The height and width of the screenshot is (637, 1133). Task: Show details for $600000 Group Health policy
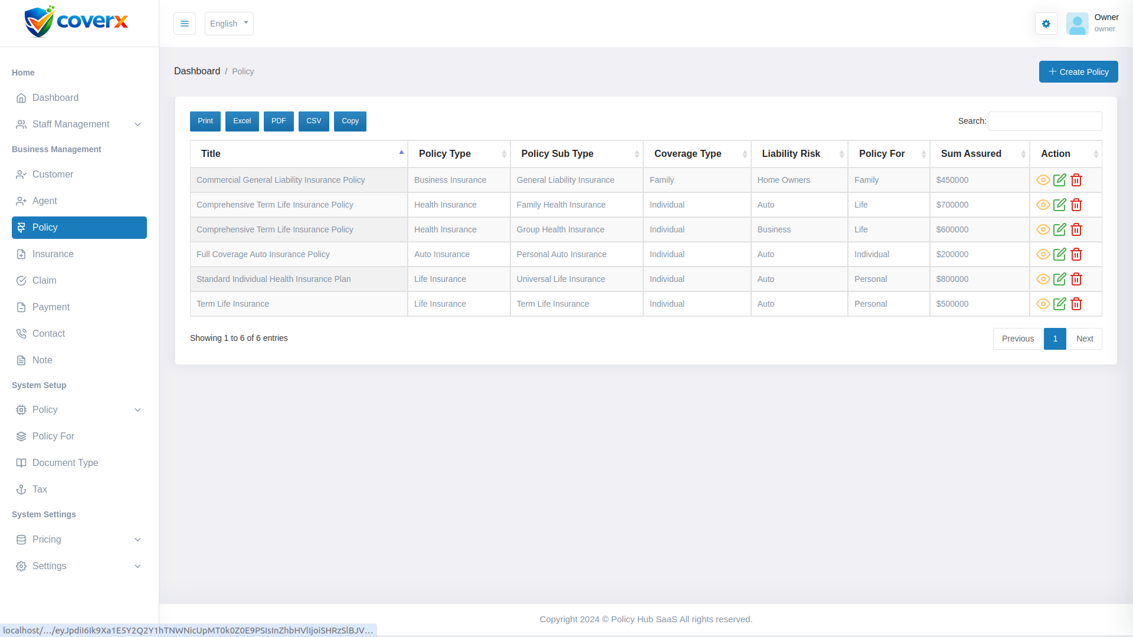[1043, 229]
